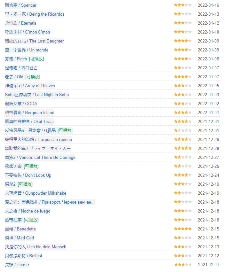Click star rating on The Lost Daughter row

(183, 41)
